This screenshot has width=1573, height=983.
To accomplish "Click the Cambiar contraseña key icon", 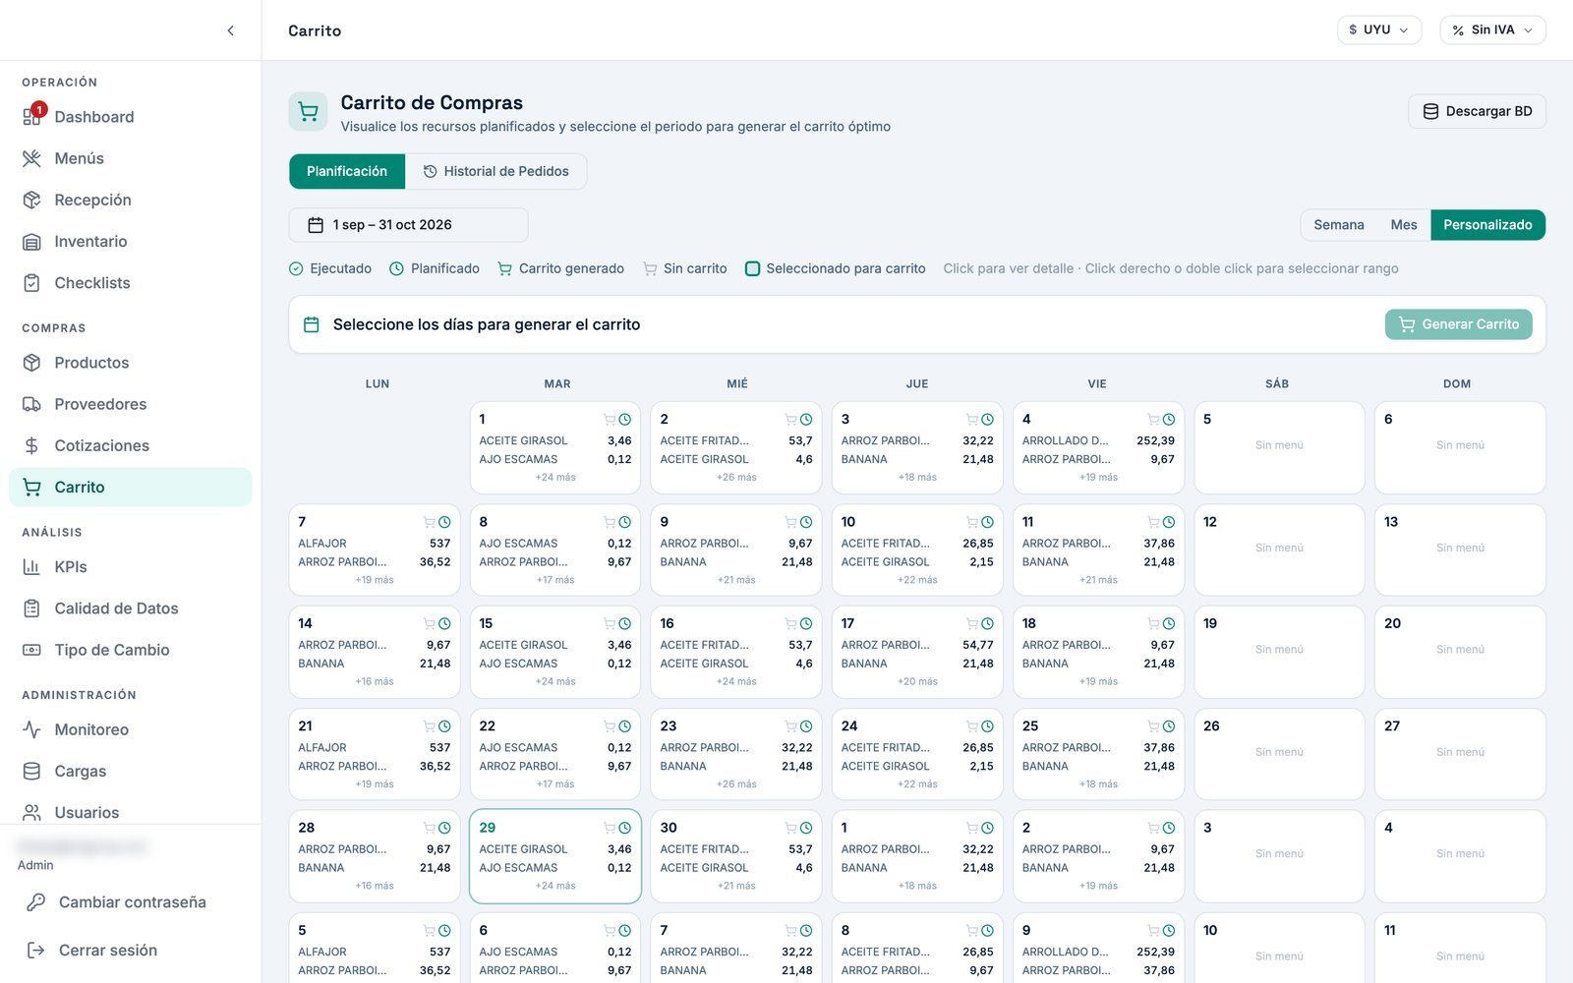I will pos(36,902).
